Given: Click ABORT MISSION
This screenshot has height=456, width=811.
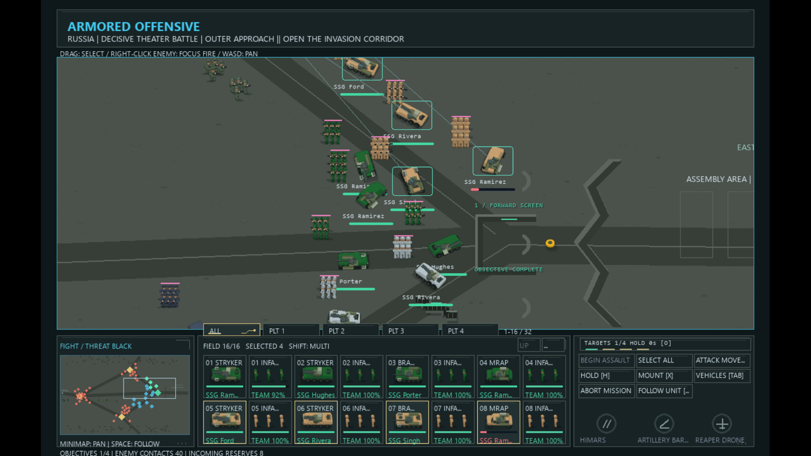Looking at the screenshot, I should pyautogui.click(x=607, y=391).
